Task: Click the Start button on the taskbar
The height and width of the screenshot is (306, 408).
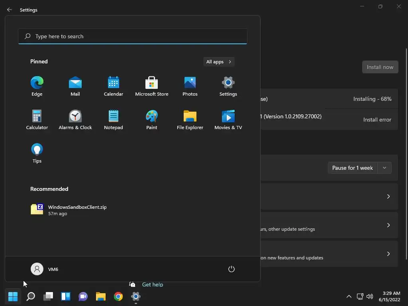Action: point(13,296)
